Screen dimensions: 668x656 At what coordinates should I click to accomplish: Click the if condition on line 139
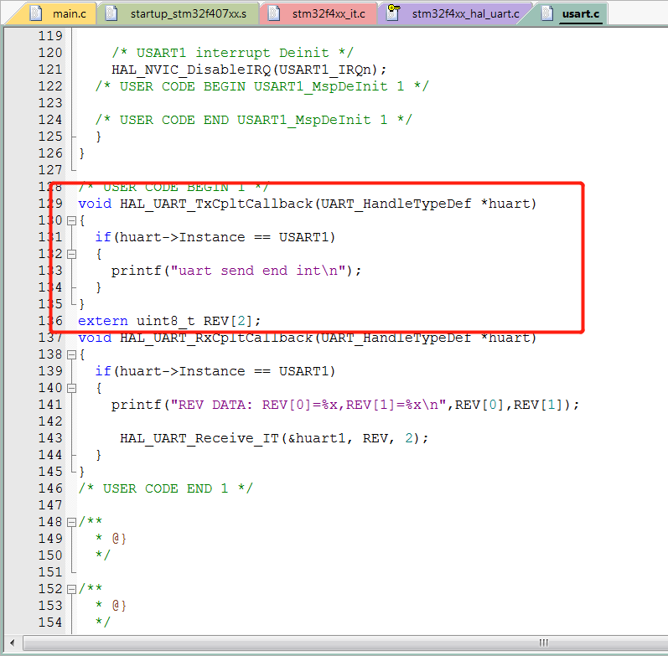pyautogui.click(x=215, y=371)
